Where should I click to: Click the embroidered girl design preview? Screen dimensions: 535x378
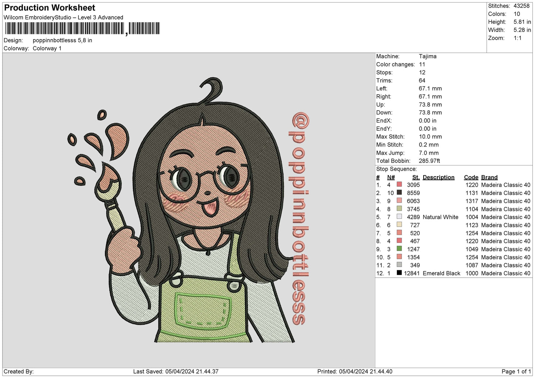pyautogui.click(x=189, y=210)
